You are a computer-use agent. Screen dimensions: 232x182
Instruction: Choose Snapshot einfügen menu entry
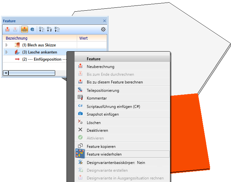(x=122, y=114)
